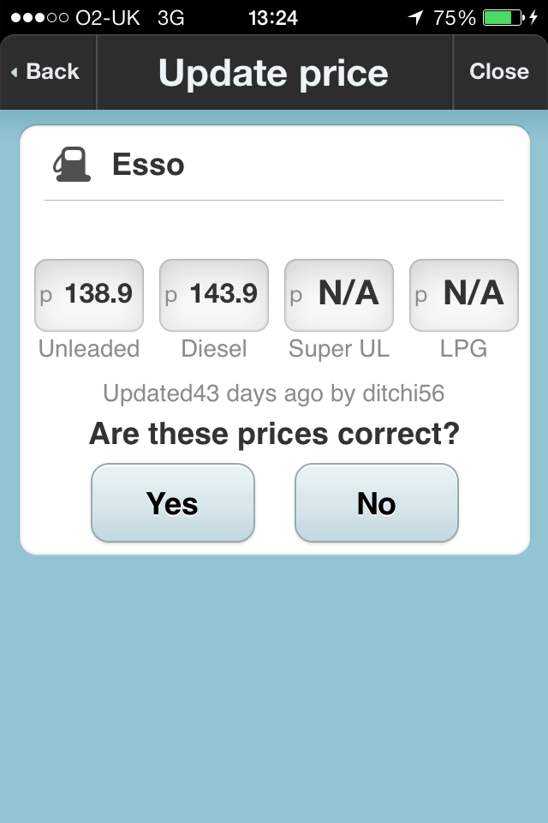Go back using the Back button
This screenshot has width=548, height=823.
(45, 71)
